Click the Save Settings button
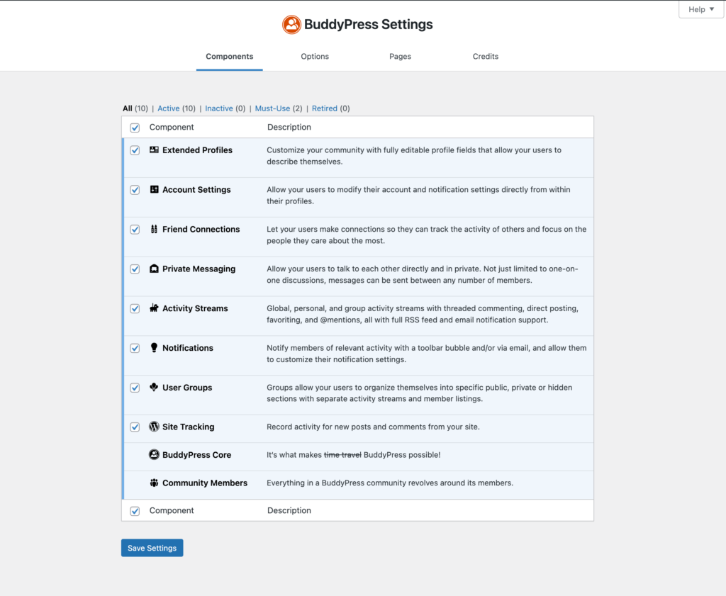 152,548
